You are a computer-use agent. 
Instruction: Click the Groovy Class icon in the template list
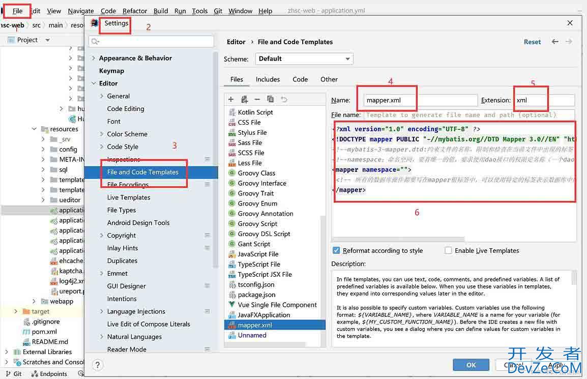coord(232,173)
